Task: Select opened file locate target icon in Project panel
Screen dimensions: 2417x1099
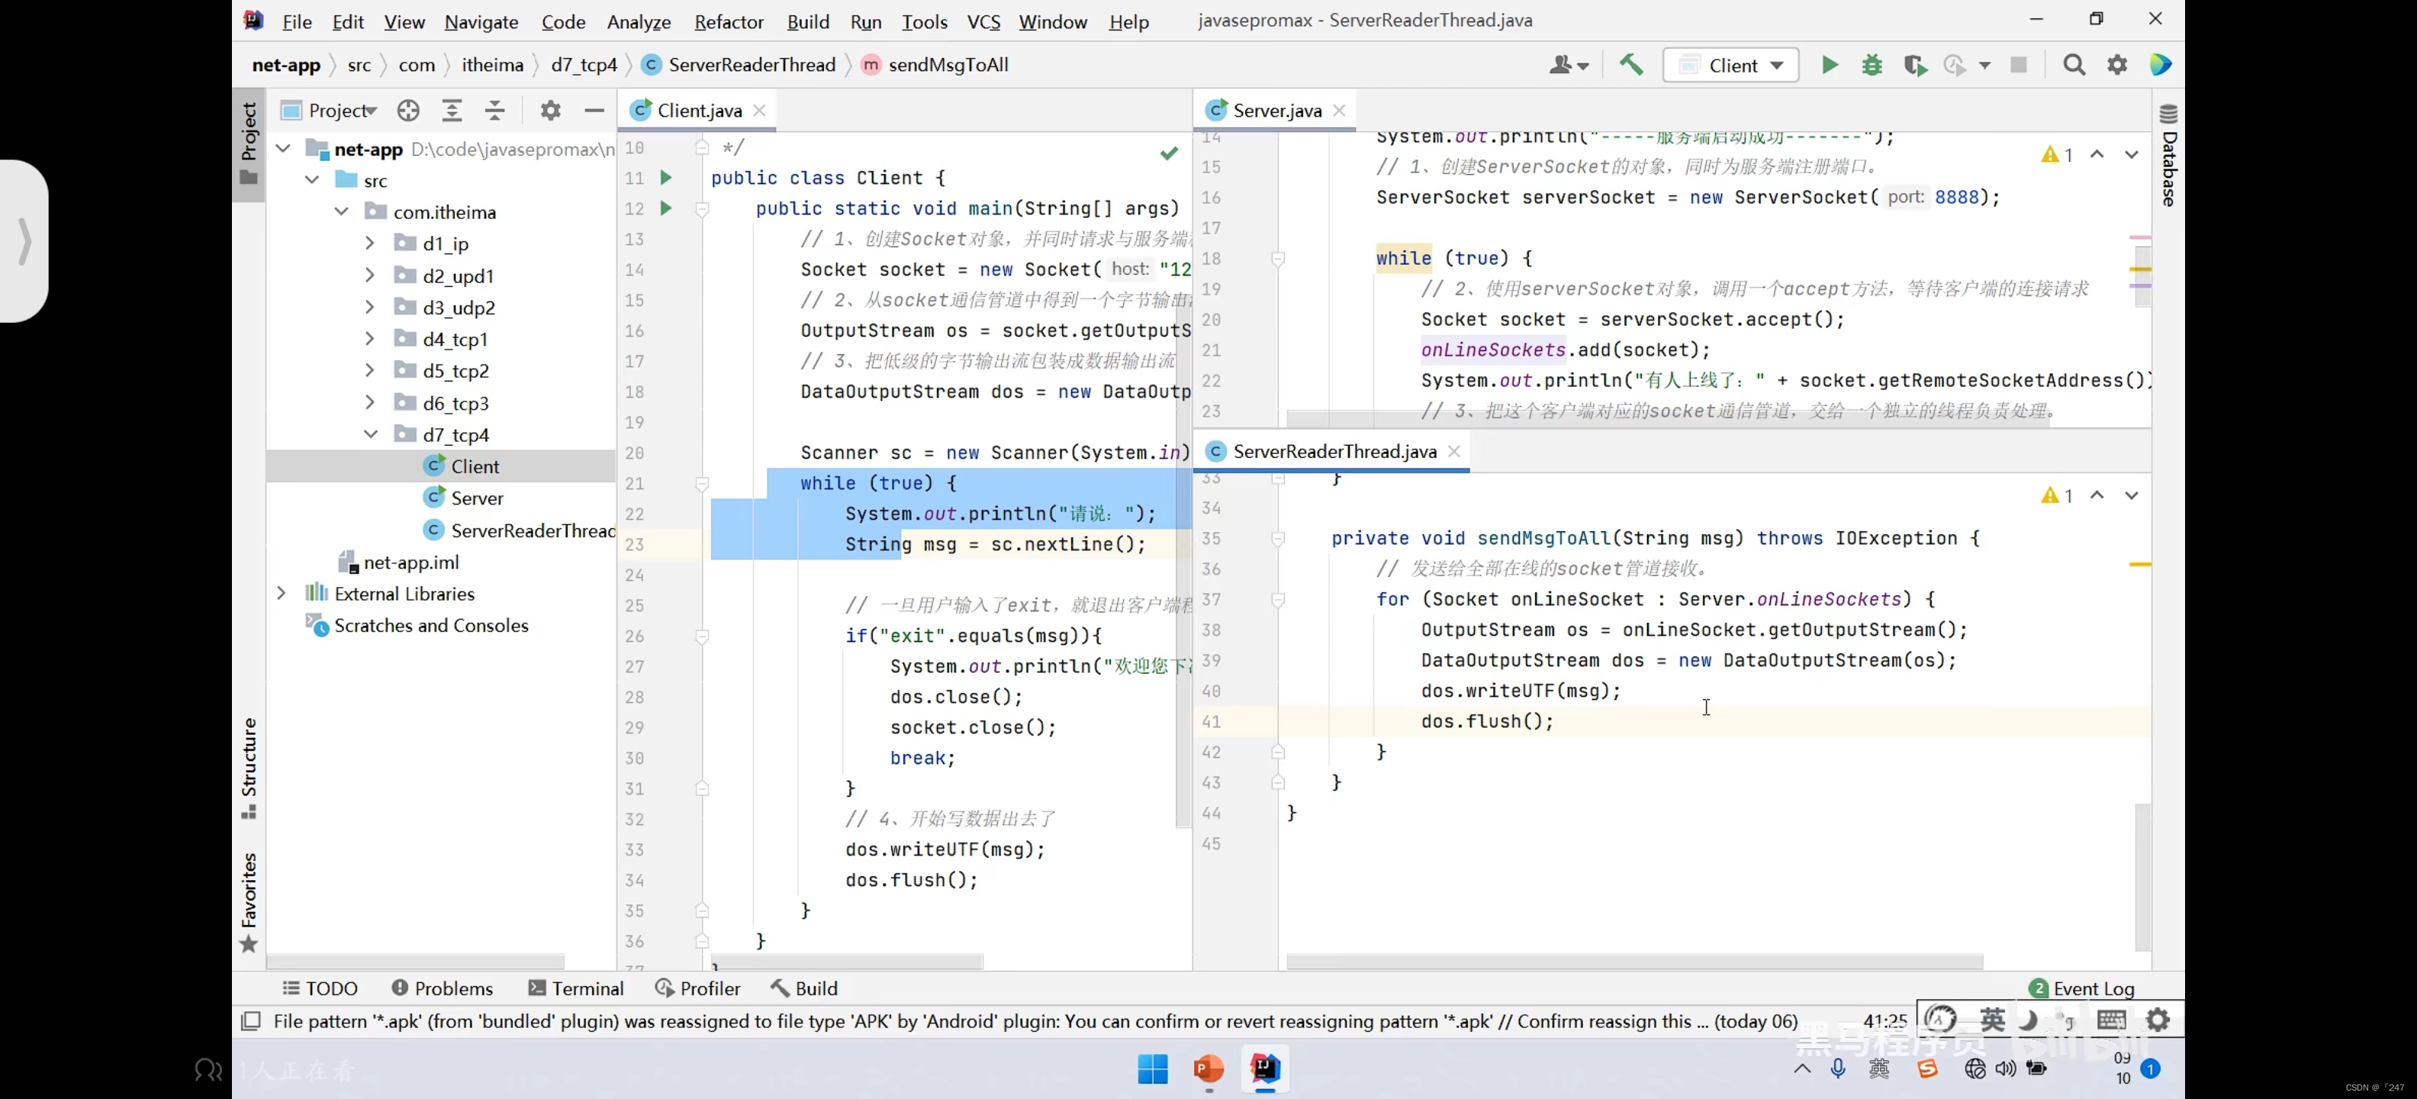Action: click(x=407, y=111)
